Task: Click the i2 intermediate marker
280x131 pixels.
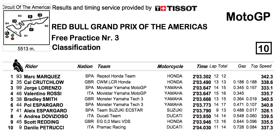Action: pos(40,15)
